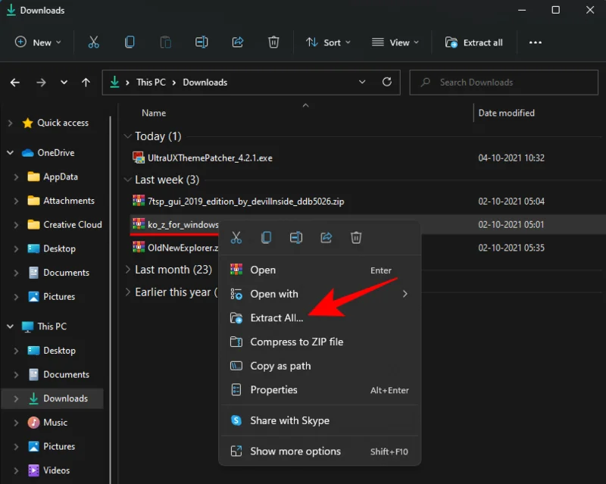This screenshot has height=484, width=606.
Task: Collapse the Last week file group
Action: pos(127,180)
